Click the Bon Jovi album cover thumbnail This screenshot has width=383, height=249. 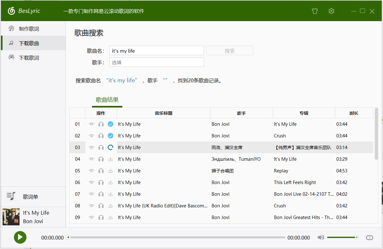tap(11, 217)
